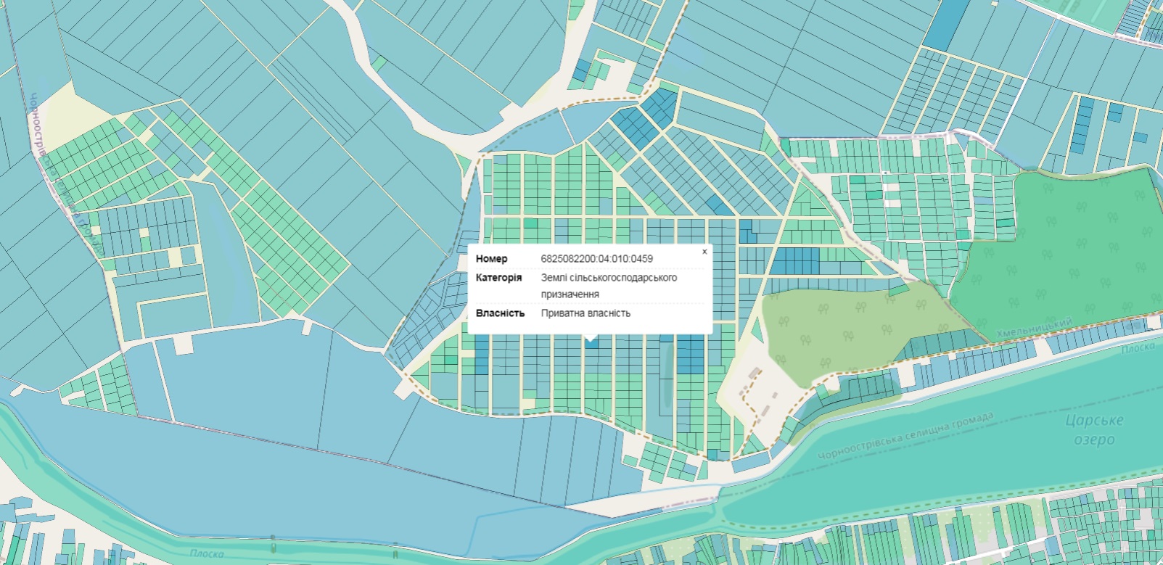Click the 'Плоска' river label at bottom left
Screen dimensions: 1163x565
click(207, 553)
